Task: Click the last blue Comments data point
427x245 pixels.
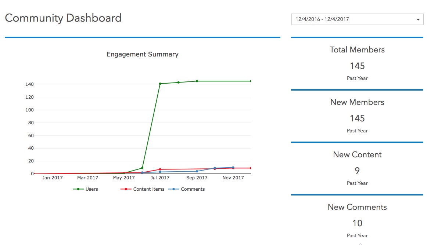Action: 233,168
